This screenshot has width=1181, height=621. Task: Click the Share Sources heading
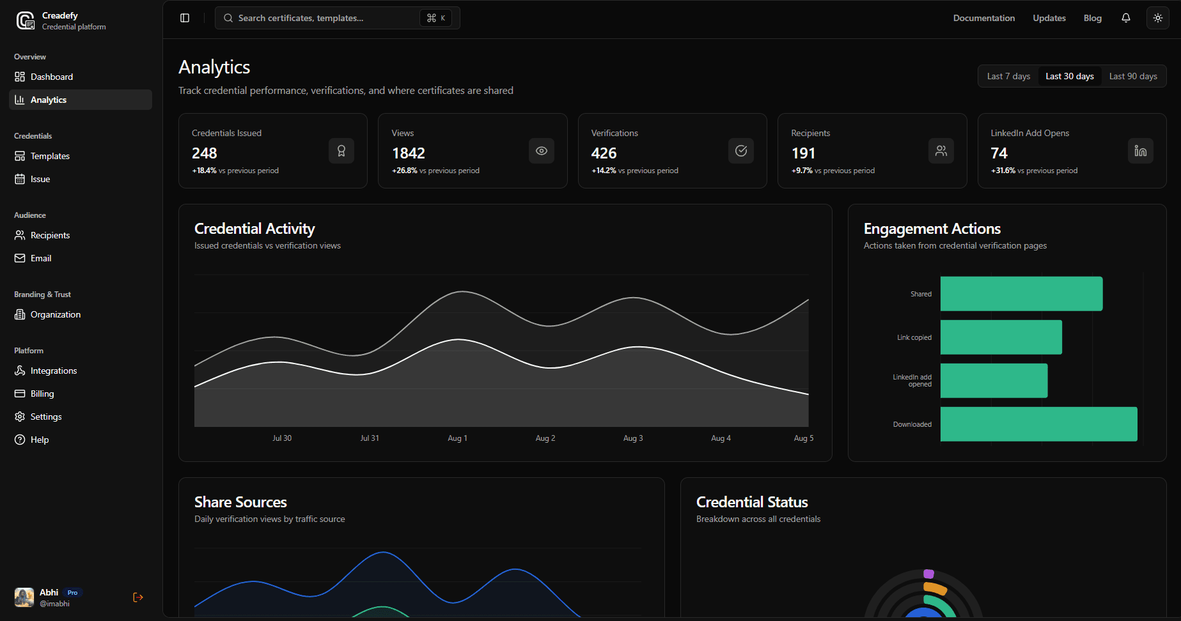coord(240,502)
